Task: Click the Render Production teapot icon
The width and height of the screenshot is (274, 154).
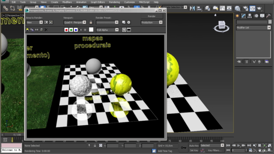Action: tap(259, 8)
